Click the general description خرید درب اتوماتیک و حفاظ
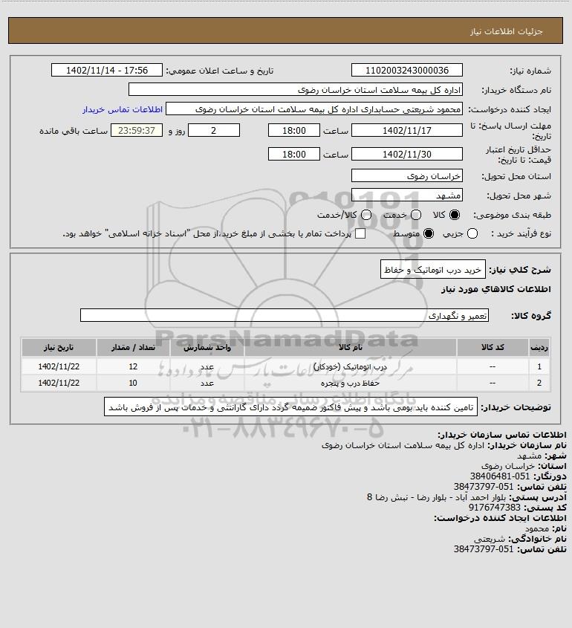572x628 pixels. coord(432,270)
